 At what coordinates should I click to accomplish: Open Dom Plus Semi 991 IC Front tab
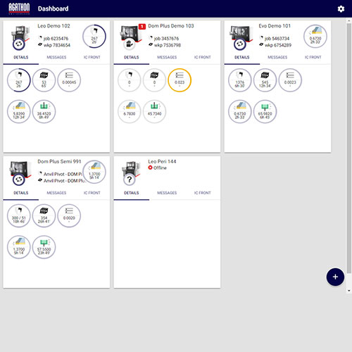tap(92, 193)
